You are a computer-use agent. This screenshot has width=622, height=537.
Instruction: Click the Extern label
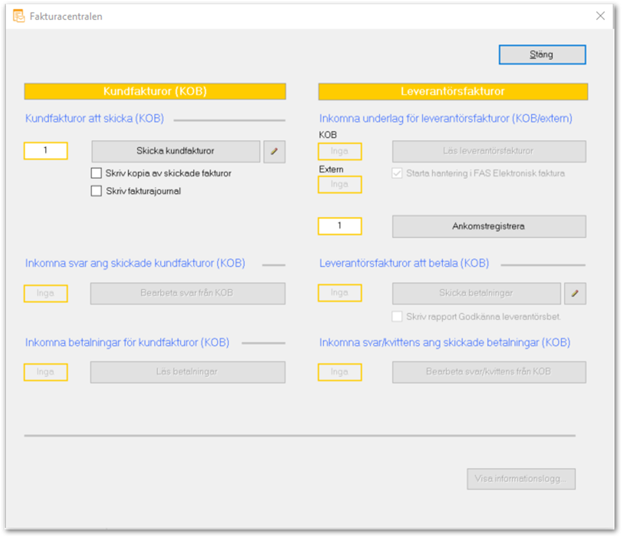(332, 169)
